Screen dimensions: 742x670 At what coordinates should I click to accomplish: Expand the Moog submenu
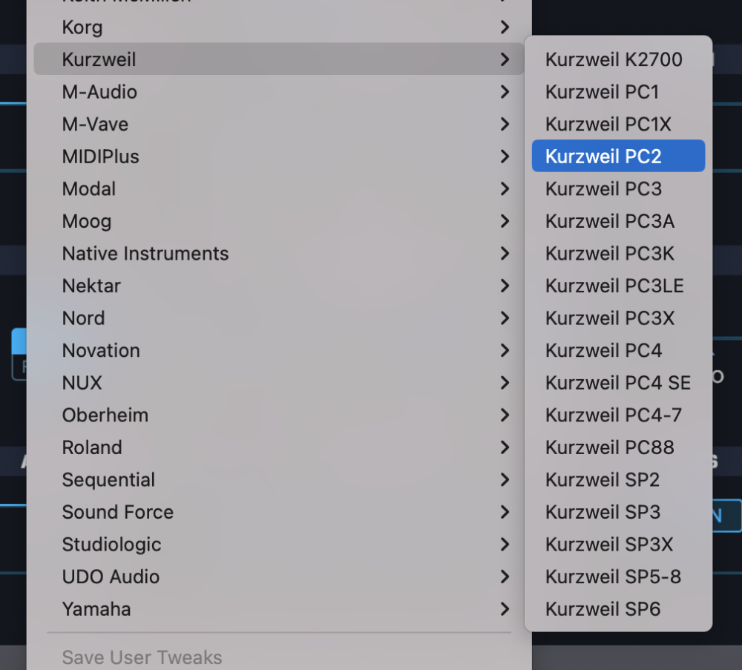click(87, 221)
